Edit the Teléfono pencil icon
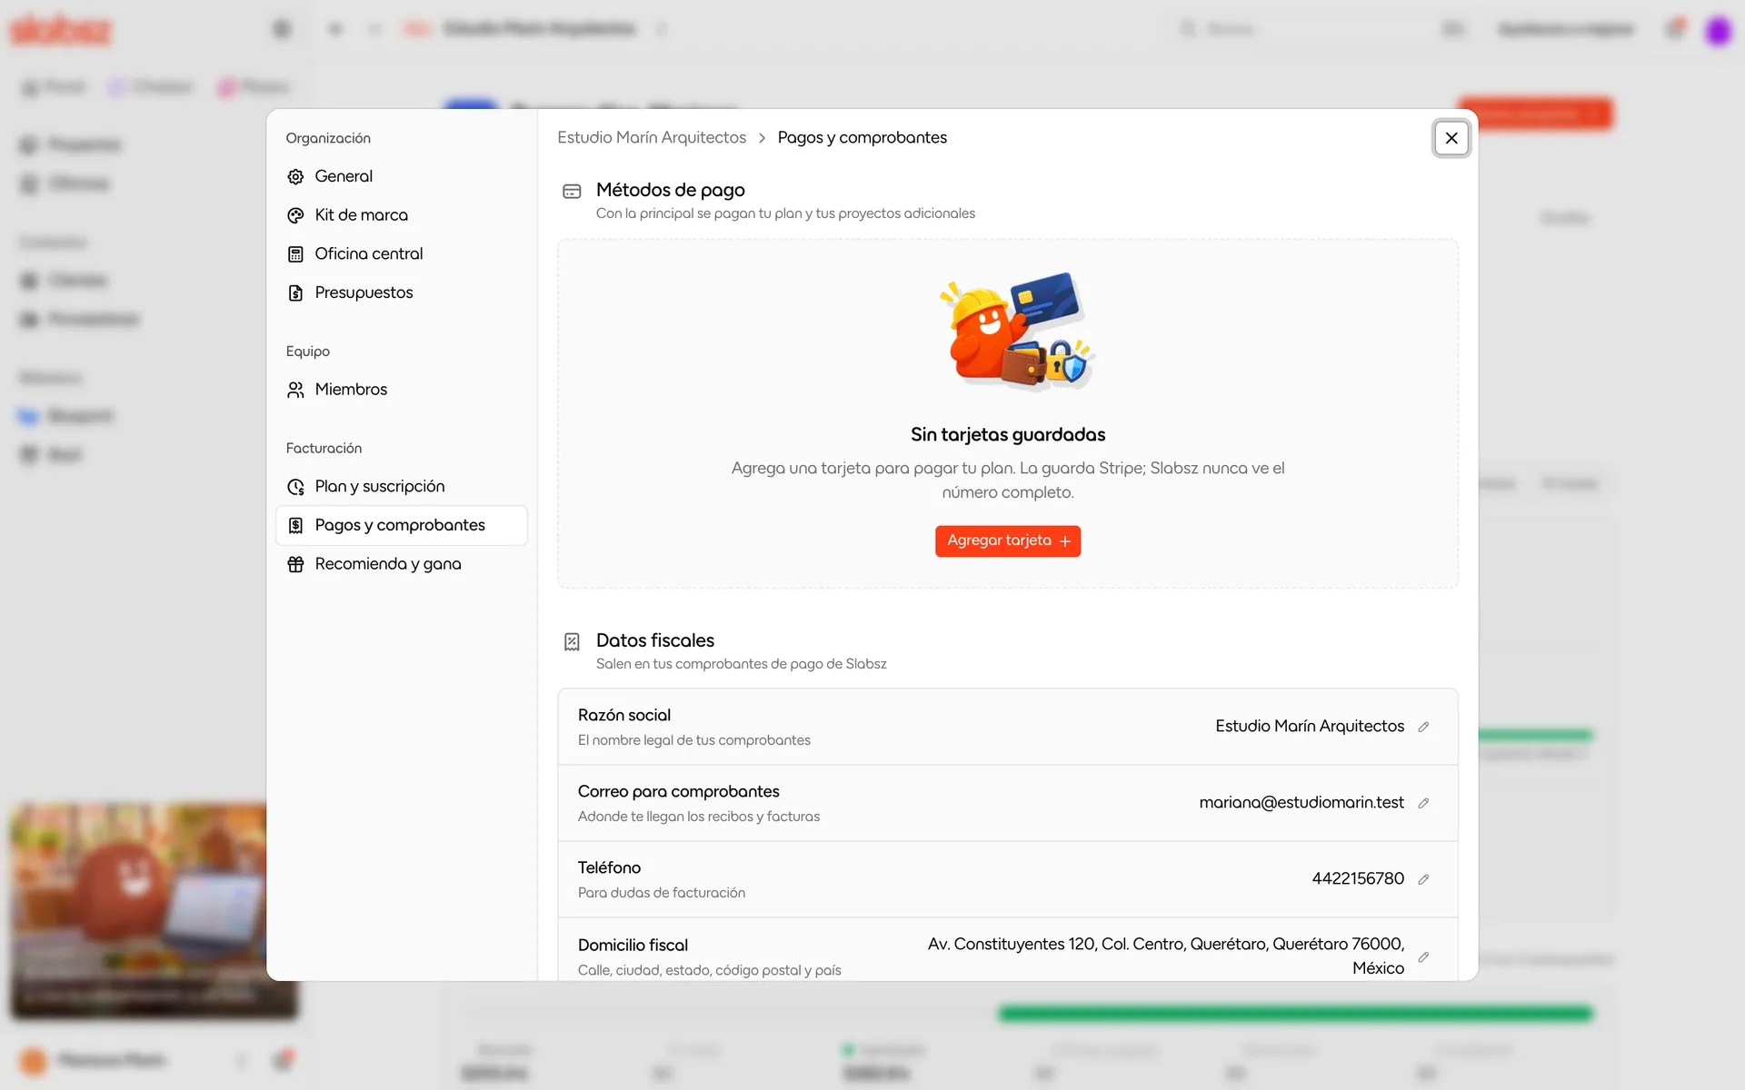The height and width of the screenshot is (1090, 1745). point(1423,879)
